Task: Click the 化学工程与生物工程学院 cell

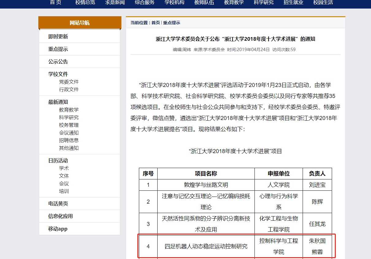Action: click(x=279, y=224)
